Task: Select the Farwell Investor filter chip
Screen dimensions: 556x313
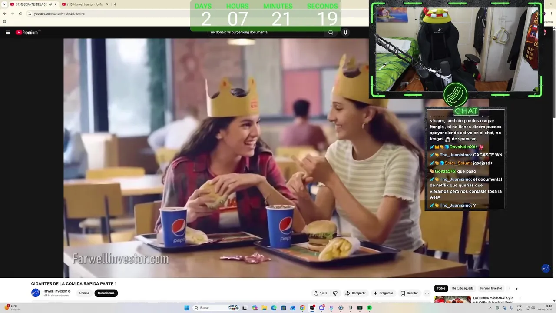Action: 491,288
